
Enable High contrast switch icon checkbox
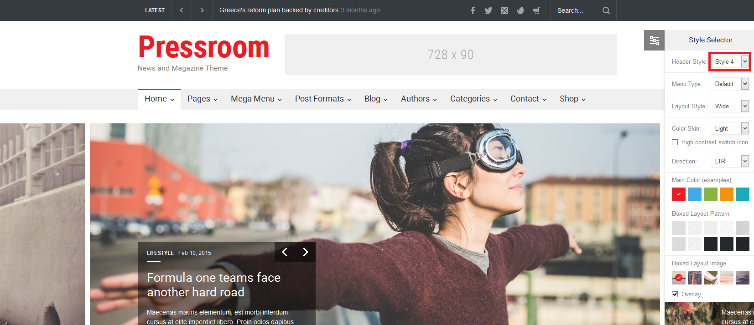675,142
